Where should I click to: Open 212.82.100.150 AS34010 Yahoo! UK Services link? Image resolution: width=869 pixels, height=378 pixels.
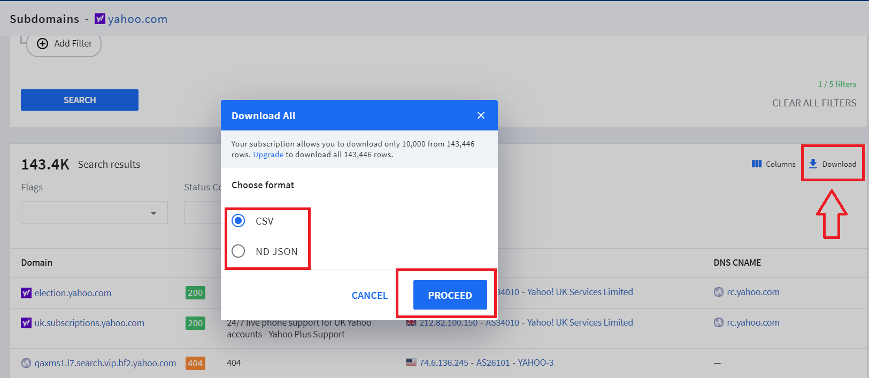tap(526, 322)
